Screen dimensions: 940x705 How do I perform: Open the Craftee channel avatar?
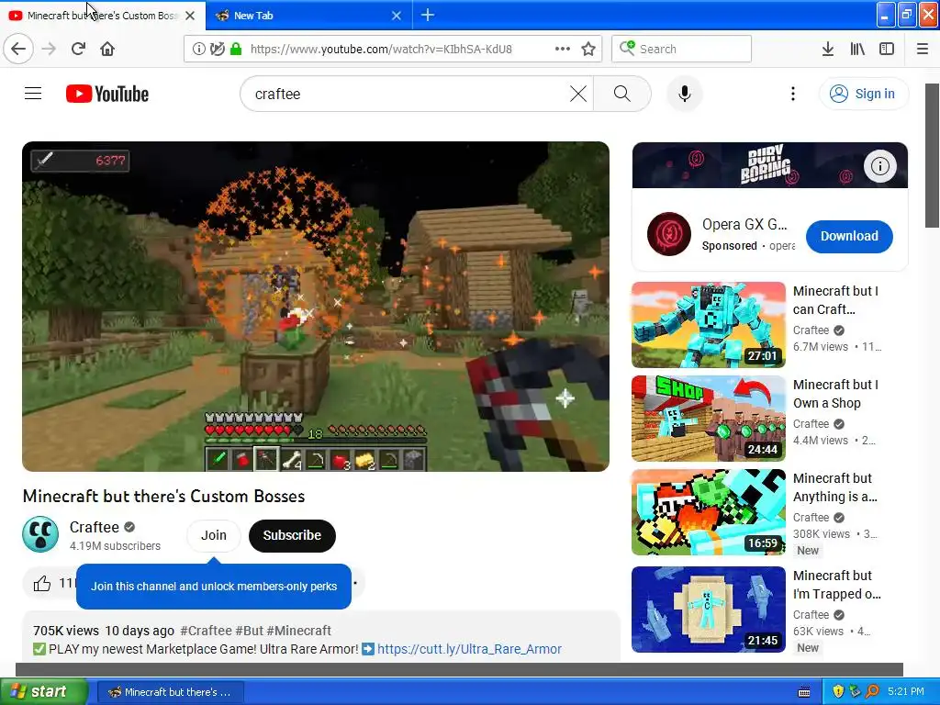(40, 534)
